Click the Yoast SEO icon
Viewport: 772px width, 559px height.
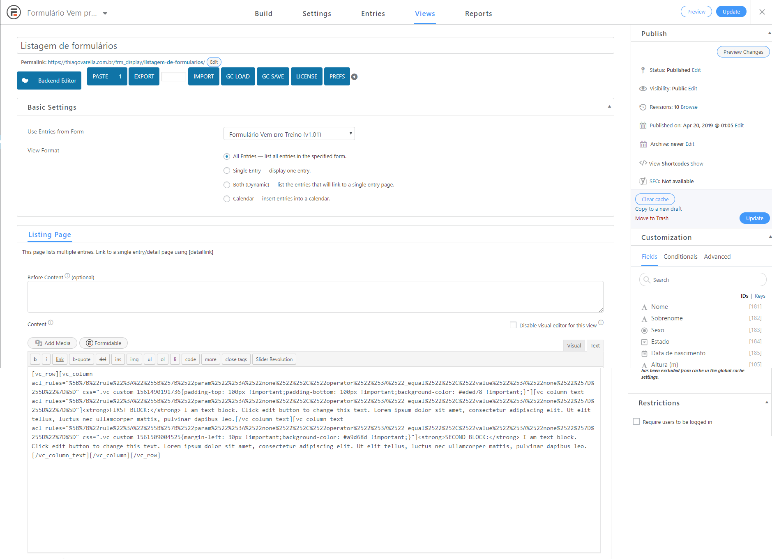click(643, 181)
